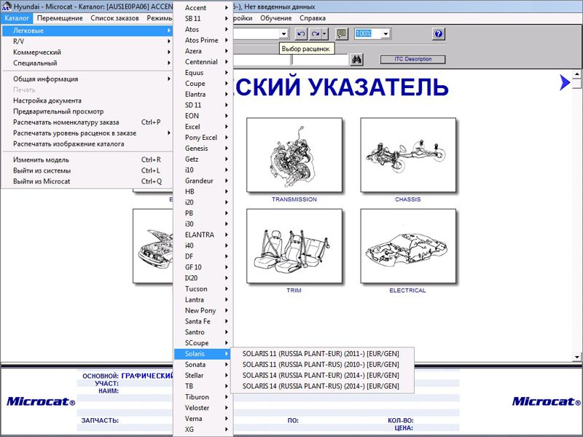583x437 pixels.
Task: Expand the IX20 model submenu
Action: coord(203,278)
